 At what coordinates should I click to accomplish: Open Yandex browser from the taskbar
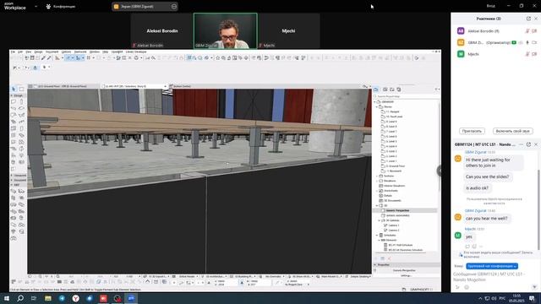point(75,298)
